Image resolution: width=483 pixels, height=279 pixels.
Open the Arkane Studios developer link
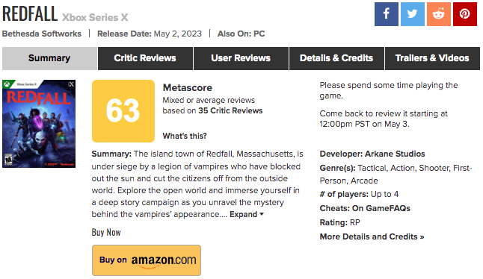coord(395,154)
